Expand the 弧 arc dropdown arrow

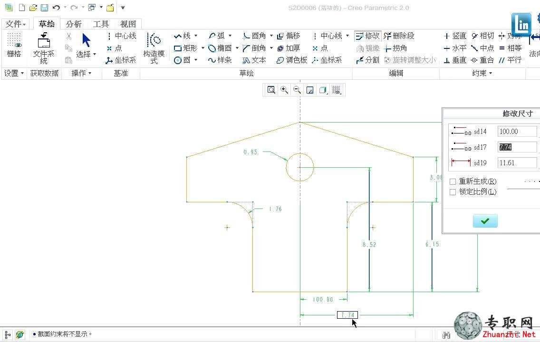[230, 36]
